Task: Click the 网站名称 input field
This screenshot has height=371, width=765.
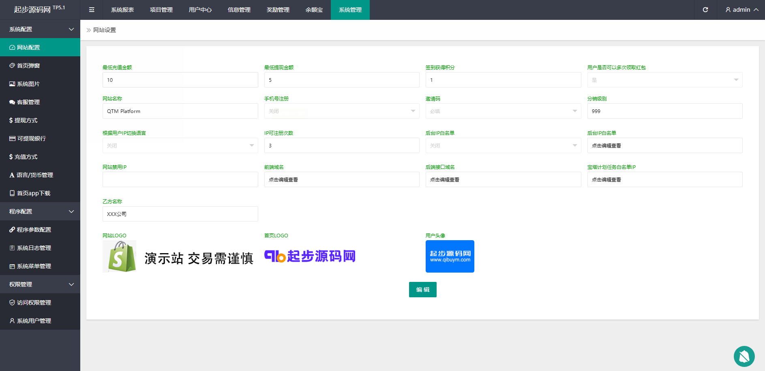Action: point(180,111)
